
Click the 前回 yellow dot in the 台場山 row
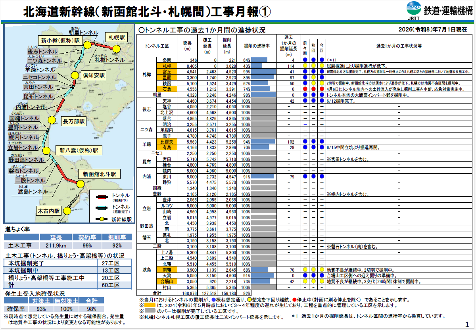pyautogui.click(x=313, y=281)
